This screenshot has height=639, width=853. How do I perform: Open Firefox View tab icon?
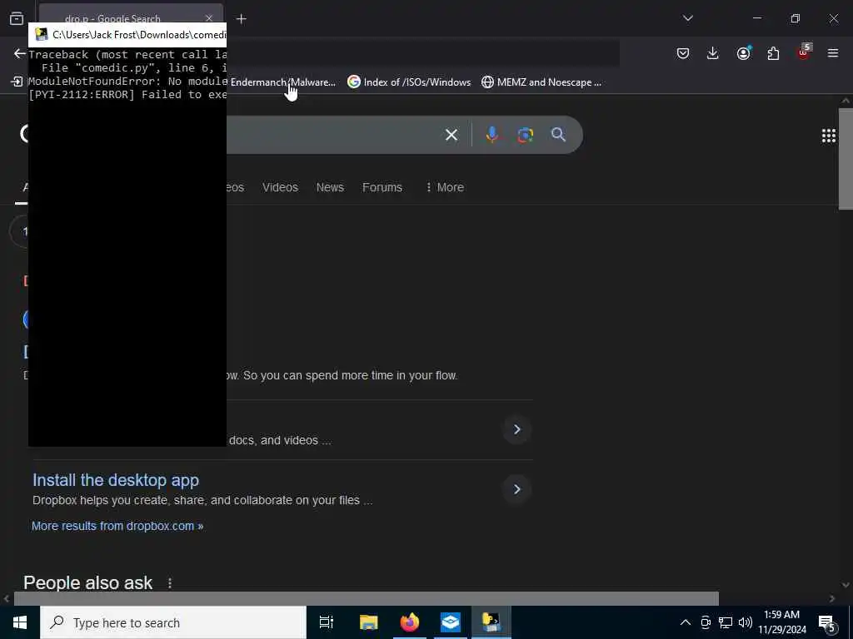[x=17, y=18]
